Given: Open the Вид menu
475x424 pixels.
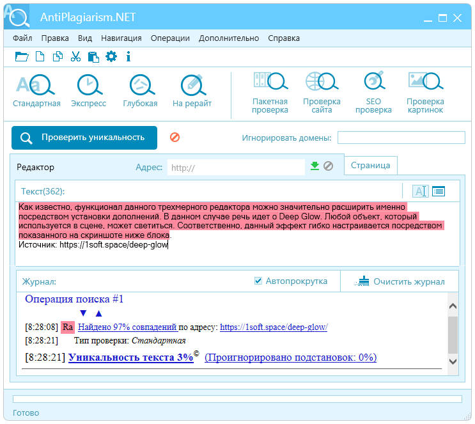Looking at the screenshot, I should tap(85, 38).
